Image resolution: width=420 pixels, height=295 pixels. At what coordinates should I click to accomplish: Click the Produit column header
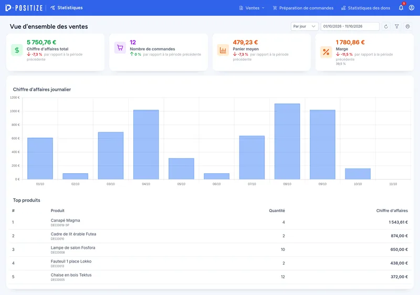pos(58,210)
